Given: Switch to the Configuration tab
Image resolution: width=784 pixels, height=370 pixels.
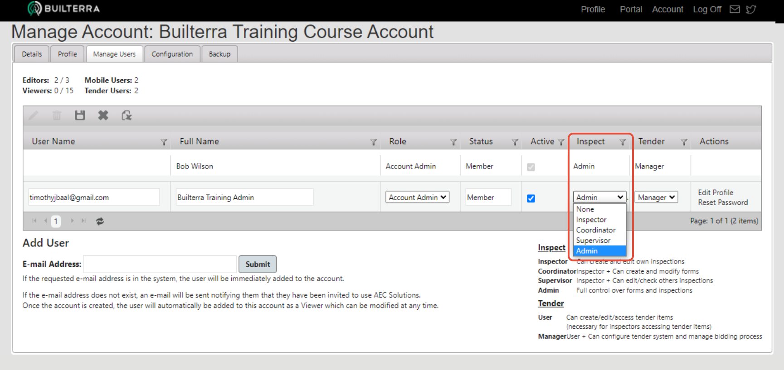Looking at the screenshot, I should (x=172, y=54).
